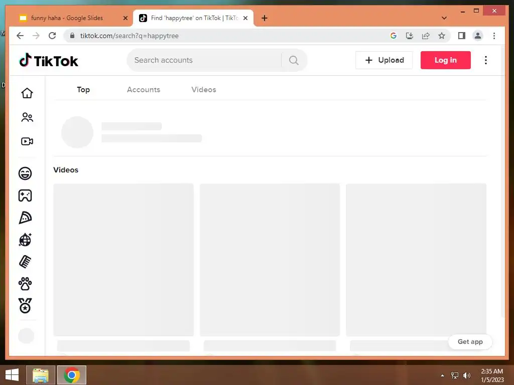Select the Top results tab
The width and height of the screenshot is (514, 385).
click(83, 90)
